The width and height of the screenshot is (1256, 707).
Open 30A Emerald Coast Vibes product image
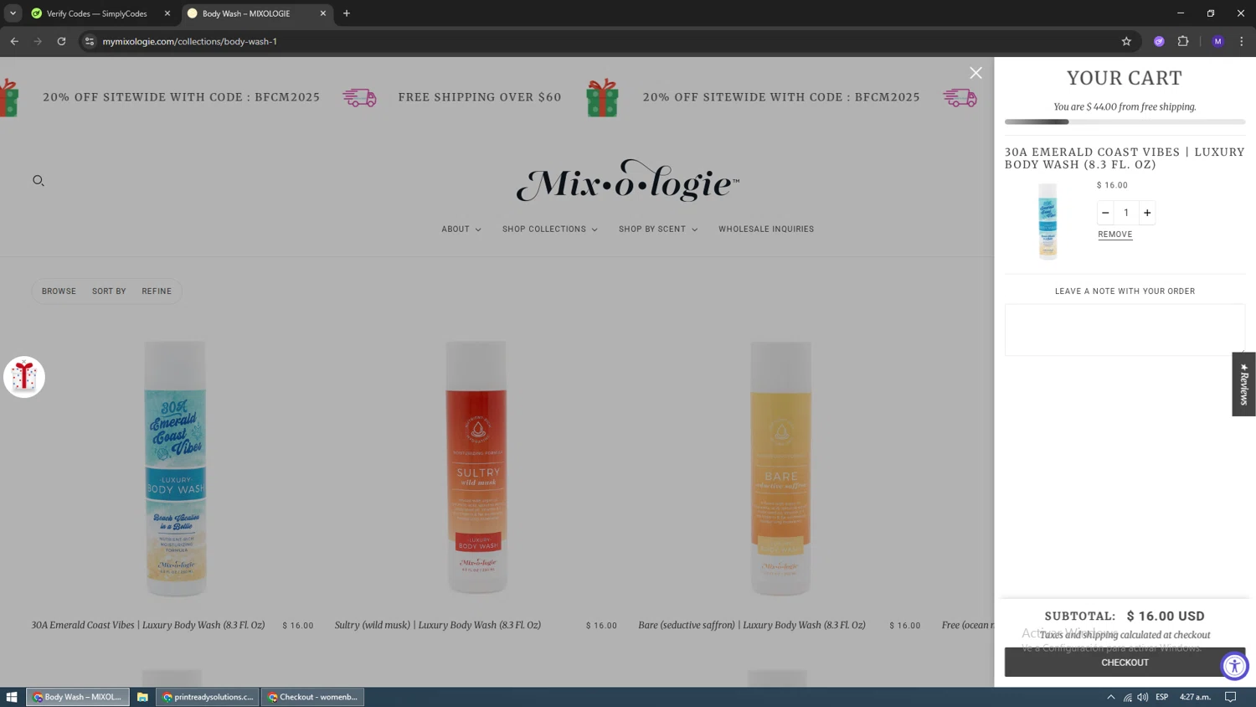(175, 468)
